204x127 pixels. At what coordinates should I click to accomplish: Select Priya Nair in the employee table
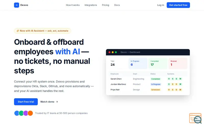click(115, 90)
